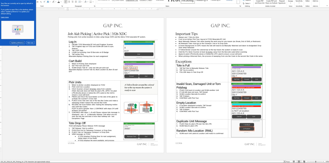
Task: Align text to the left
Action: tap(66, 2)
